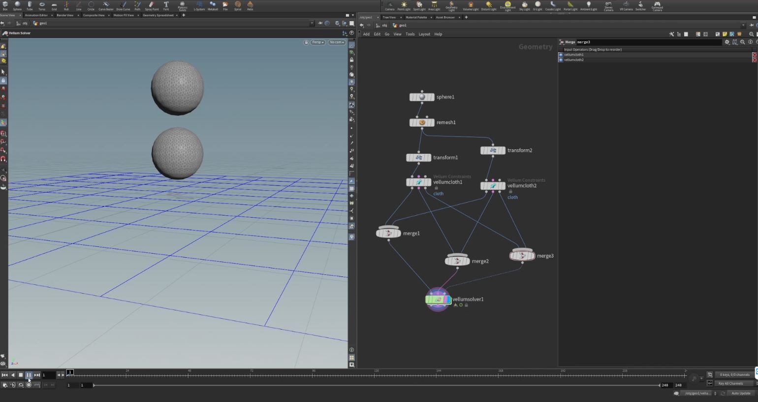Screen dimensions: 758x402
Task: Select the Sphere shelf tool
Action: [x=17, y=5]
